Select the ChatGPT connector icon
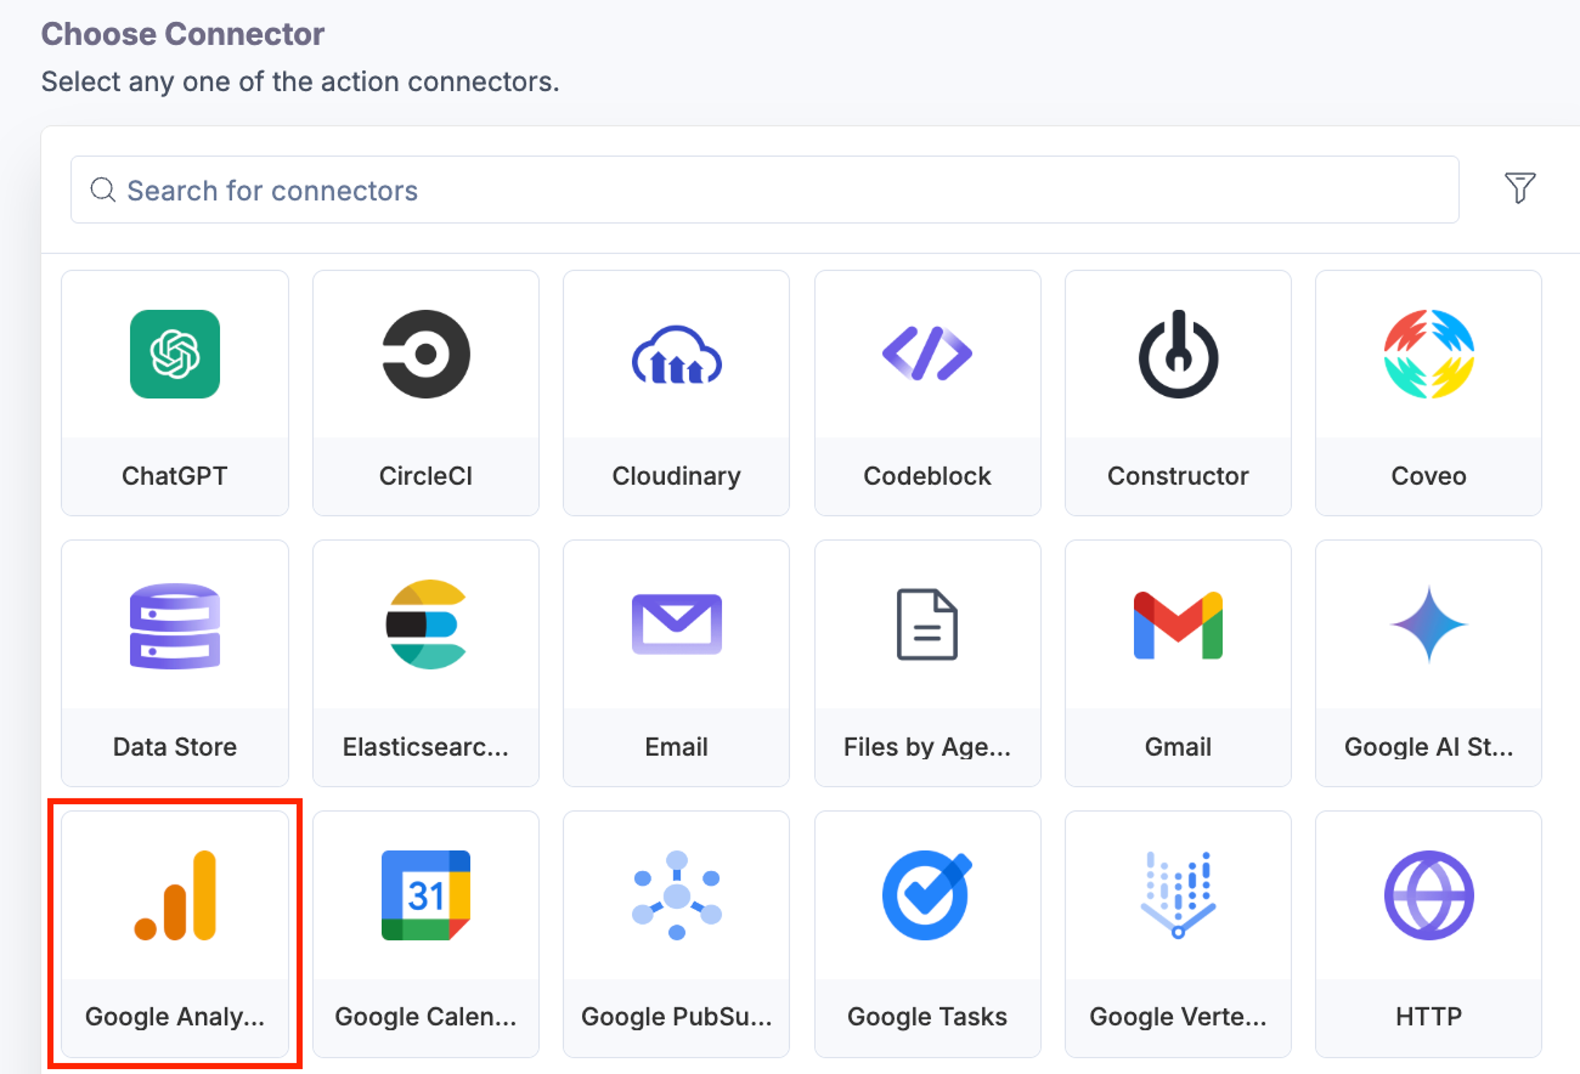The height and width of the screenshot is (1074, 1580). (175, 354)
